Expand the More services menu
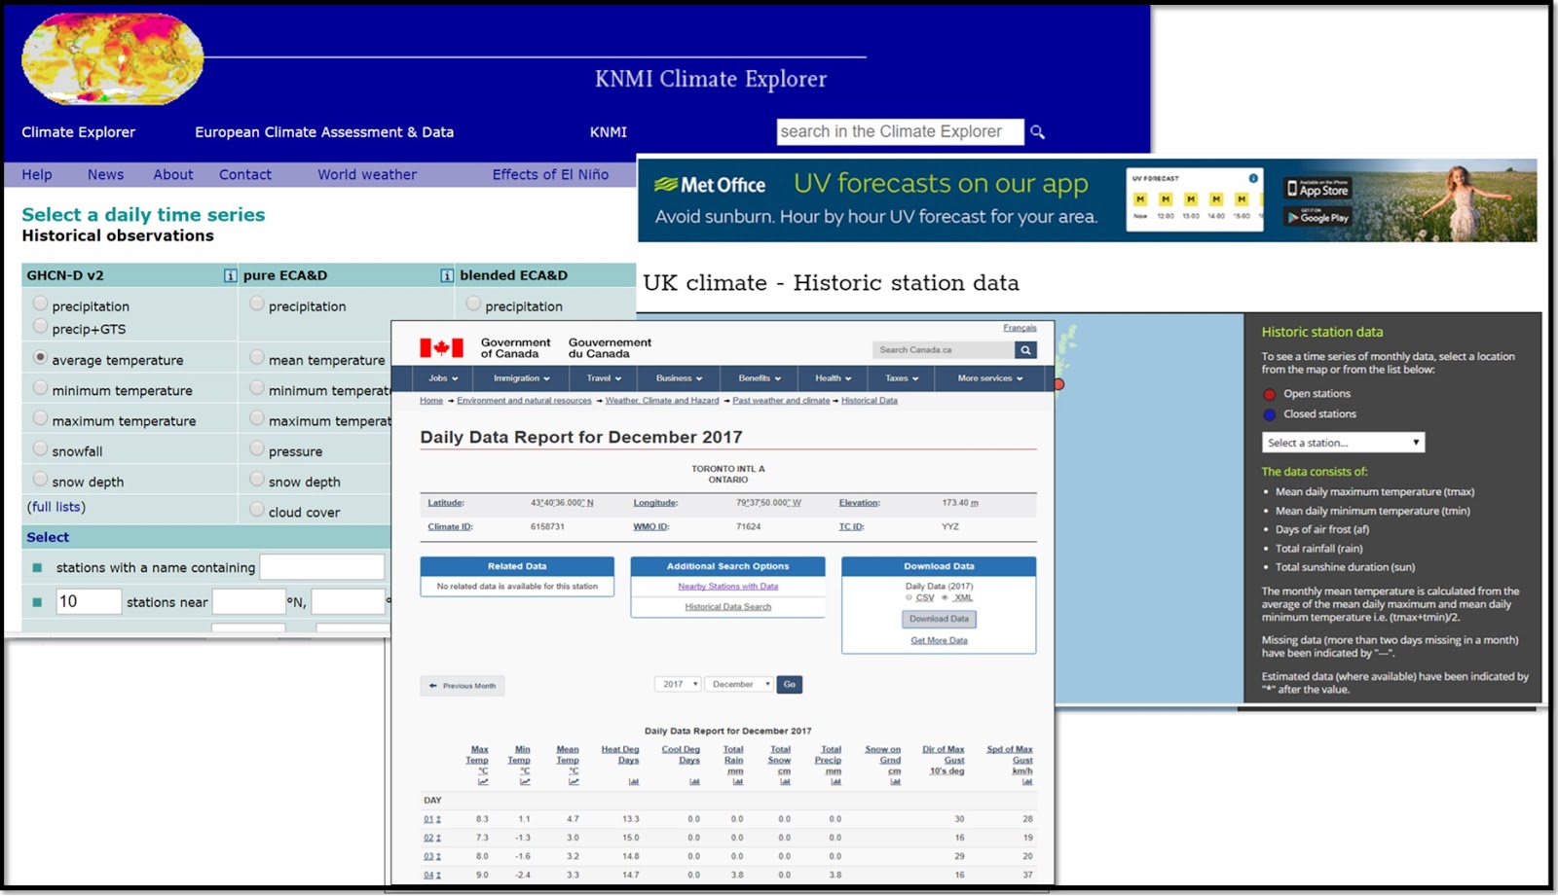Screen dimensions: 1558x896 [990, 378]
